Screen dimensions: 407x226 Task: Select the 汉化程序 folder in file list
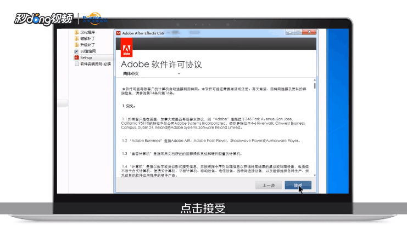[x=87, y=32]
